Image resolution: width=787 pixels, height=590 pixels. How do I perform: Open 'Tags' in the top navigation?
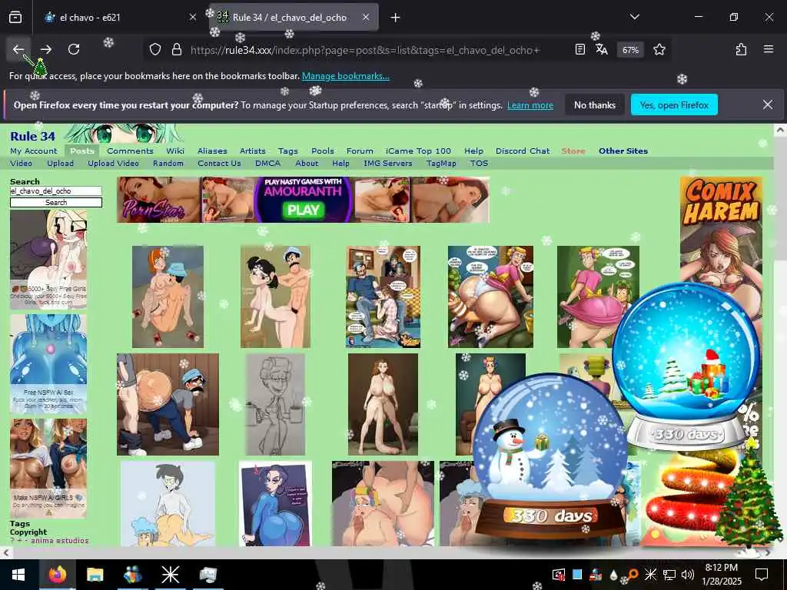point(288,151)
